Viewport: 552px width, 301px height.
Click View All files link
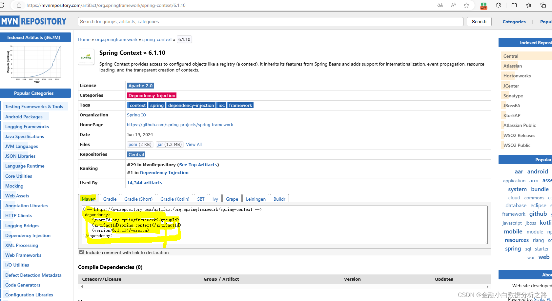194,144
